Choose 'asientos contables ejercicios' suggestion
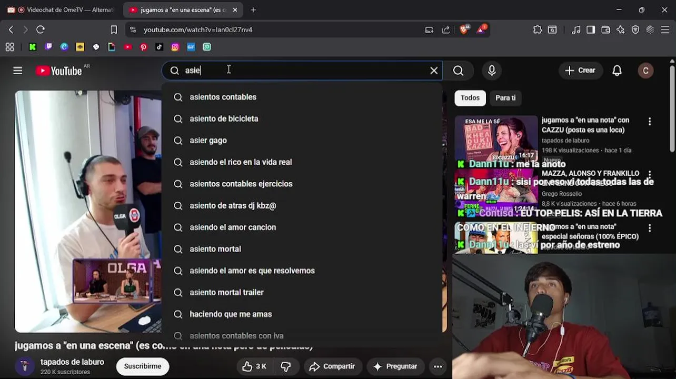The image size is (676, 379). click(302, 184)
